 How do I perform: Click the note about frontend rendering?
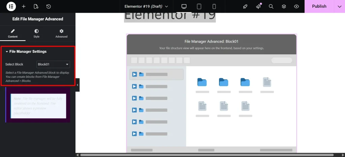click(x=38, y=106)
